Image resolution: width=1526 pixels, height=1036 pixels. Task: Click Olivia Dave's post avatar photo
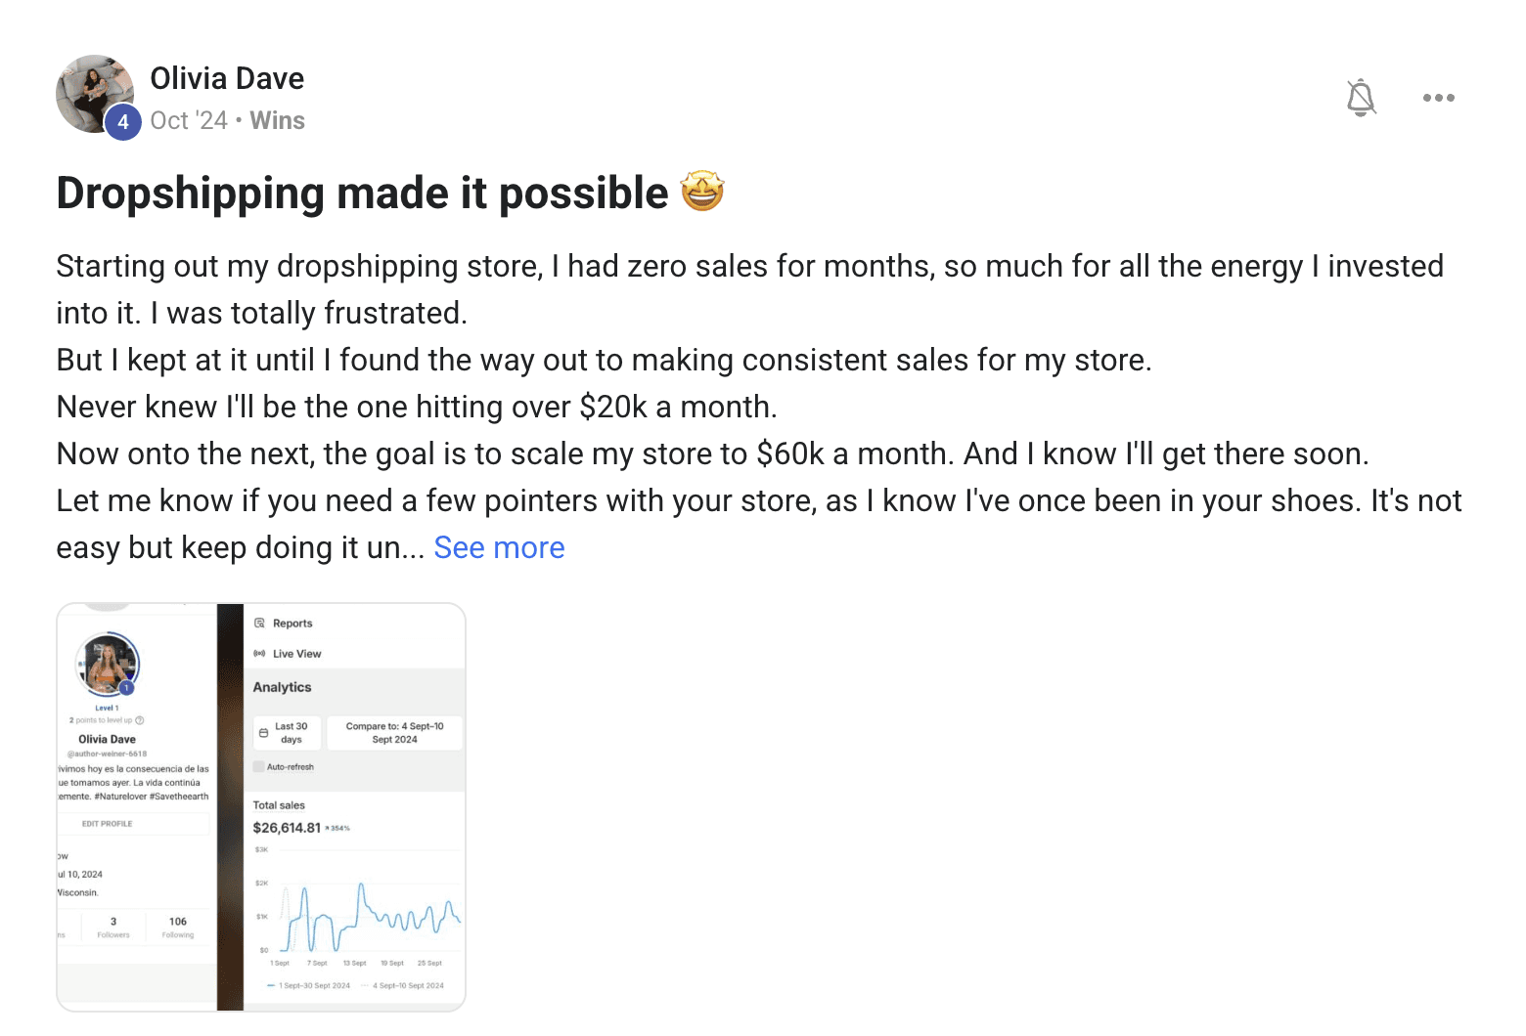pyautogui.click(x=92, y=92)
